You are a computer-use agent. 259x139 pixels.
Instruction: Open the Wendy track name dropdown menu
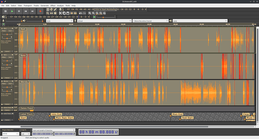(x=8, y=81)
